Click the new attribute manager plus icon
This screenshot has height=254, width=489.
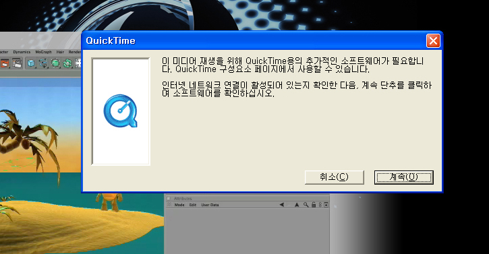point(326,205)
